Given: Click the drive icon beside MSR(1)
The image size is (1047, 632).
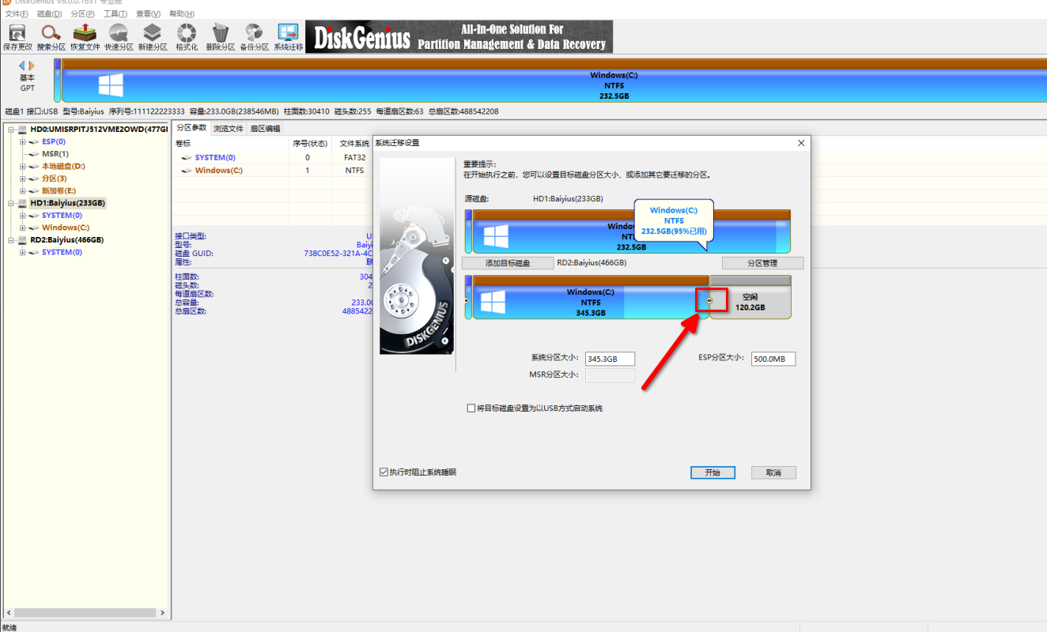Looking at the screenshot, I should click(x=34, y=154).
